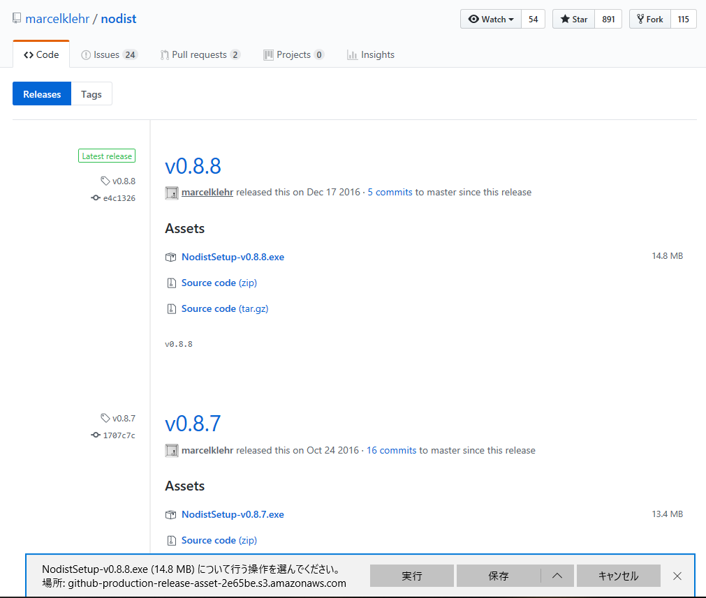Download v0.8.8 Source code (zip)

(219, 283)
